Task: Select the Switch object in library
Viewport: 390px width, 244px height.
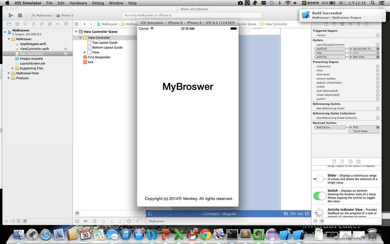Action: coord(346,196)
